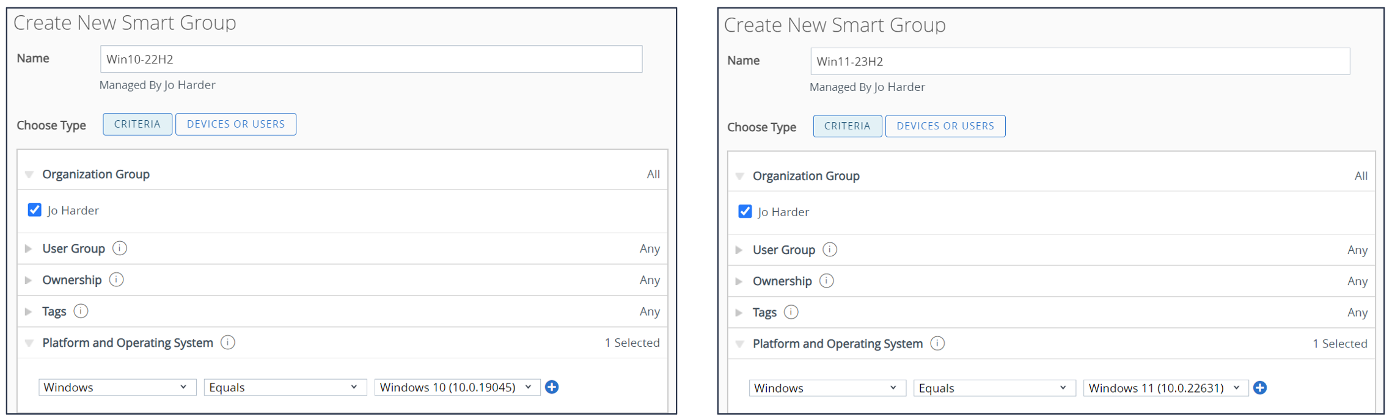Click the Name field containing Win11-23H2

point(1080,62)
